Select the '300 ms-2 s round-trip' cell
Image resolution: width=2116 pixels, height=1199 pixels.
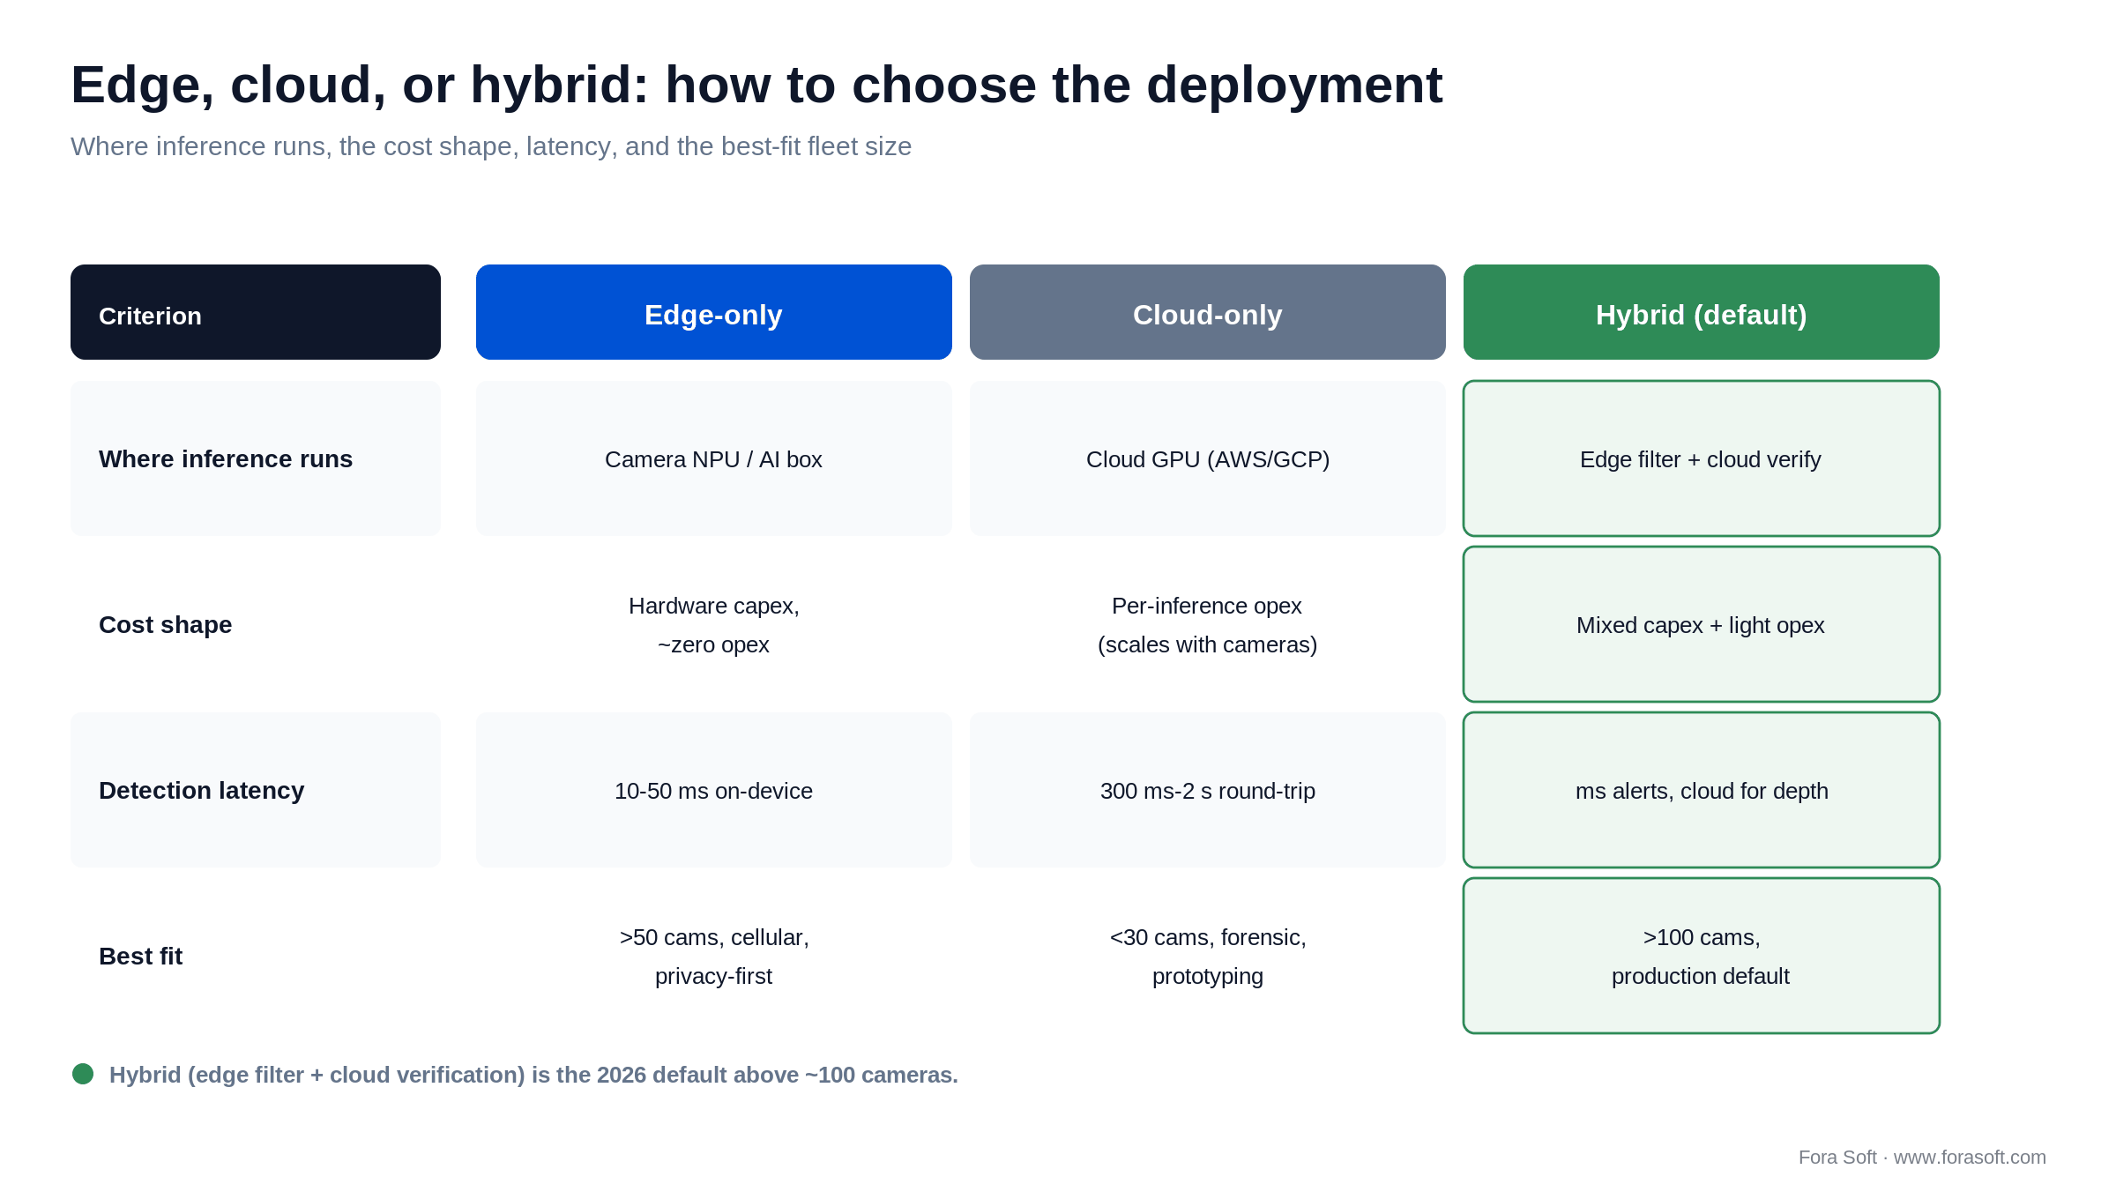pos(1208,790)
